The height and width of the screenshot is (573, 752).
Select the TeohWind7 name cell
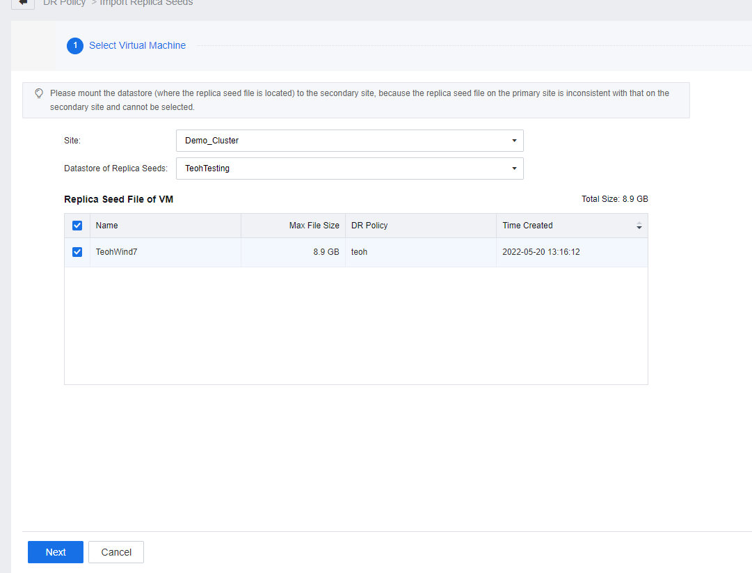[116, 252]
